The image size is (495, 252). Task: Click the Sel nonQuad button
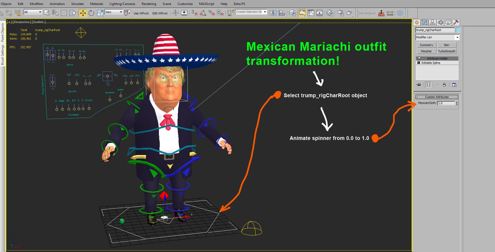pos(367,13)
